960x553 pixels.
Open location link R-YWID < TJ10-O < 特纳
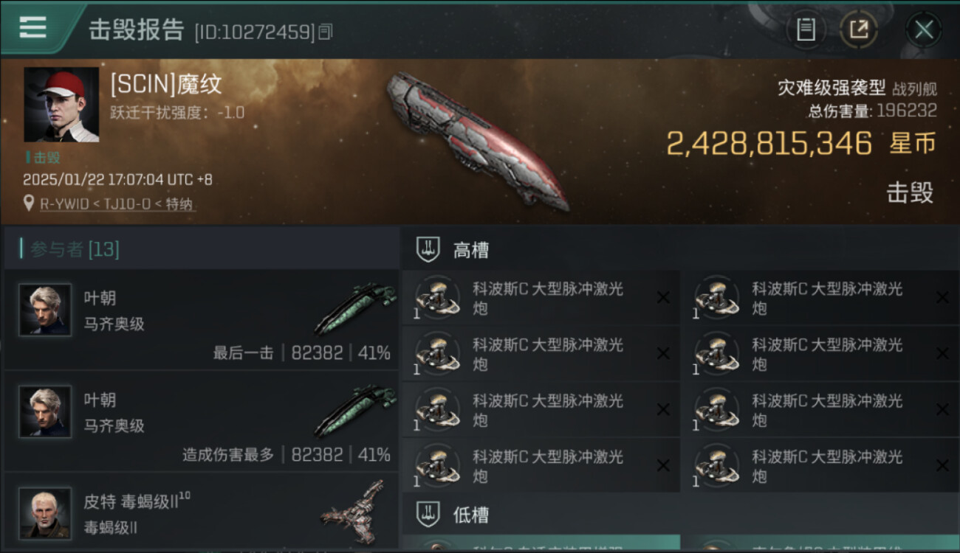click(117, 204)
